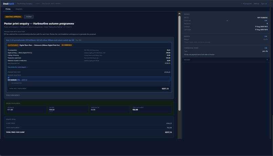Go back to All proposals
This screenshot has width=273, height=156.
coord(246,4)
